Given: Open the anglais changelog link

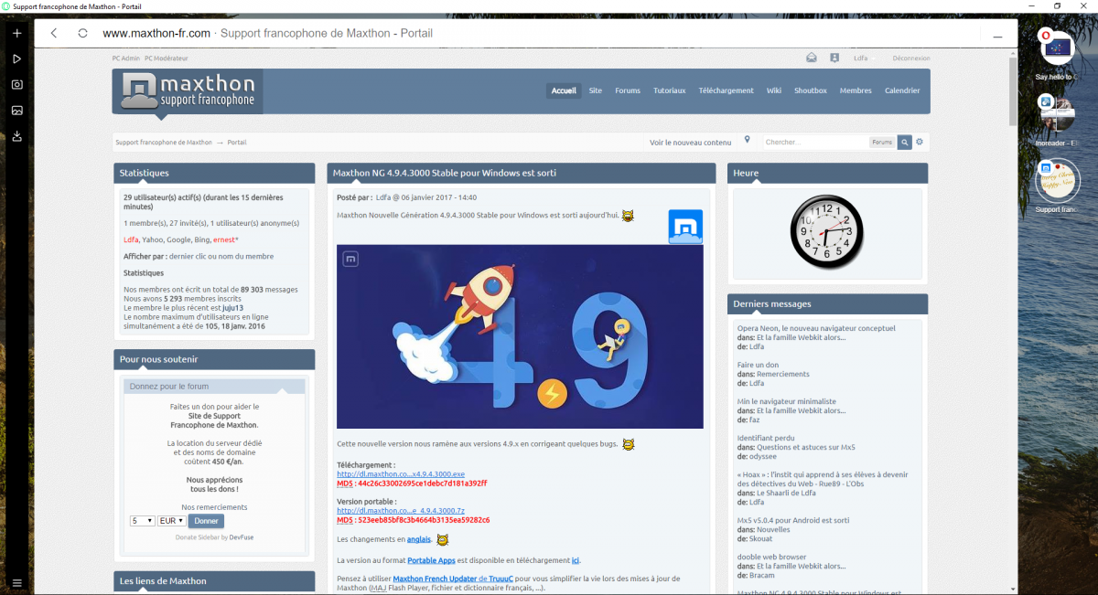Looking at the screenshot, I should coord(418,539).
